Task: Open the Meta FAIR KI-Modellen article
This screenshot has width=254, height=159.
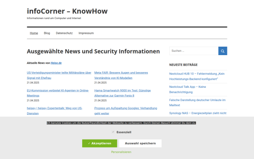Action: tap(121, 75)
